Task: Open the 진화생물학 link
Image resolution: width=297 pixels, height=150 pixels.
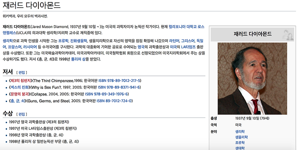Action: point(79,41)
